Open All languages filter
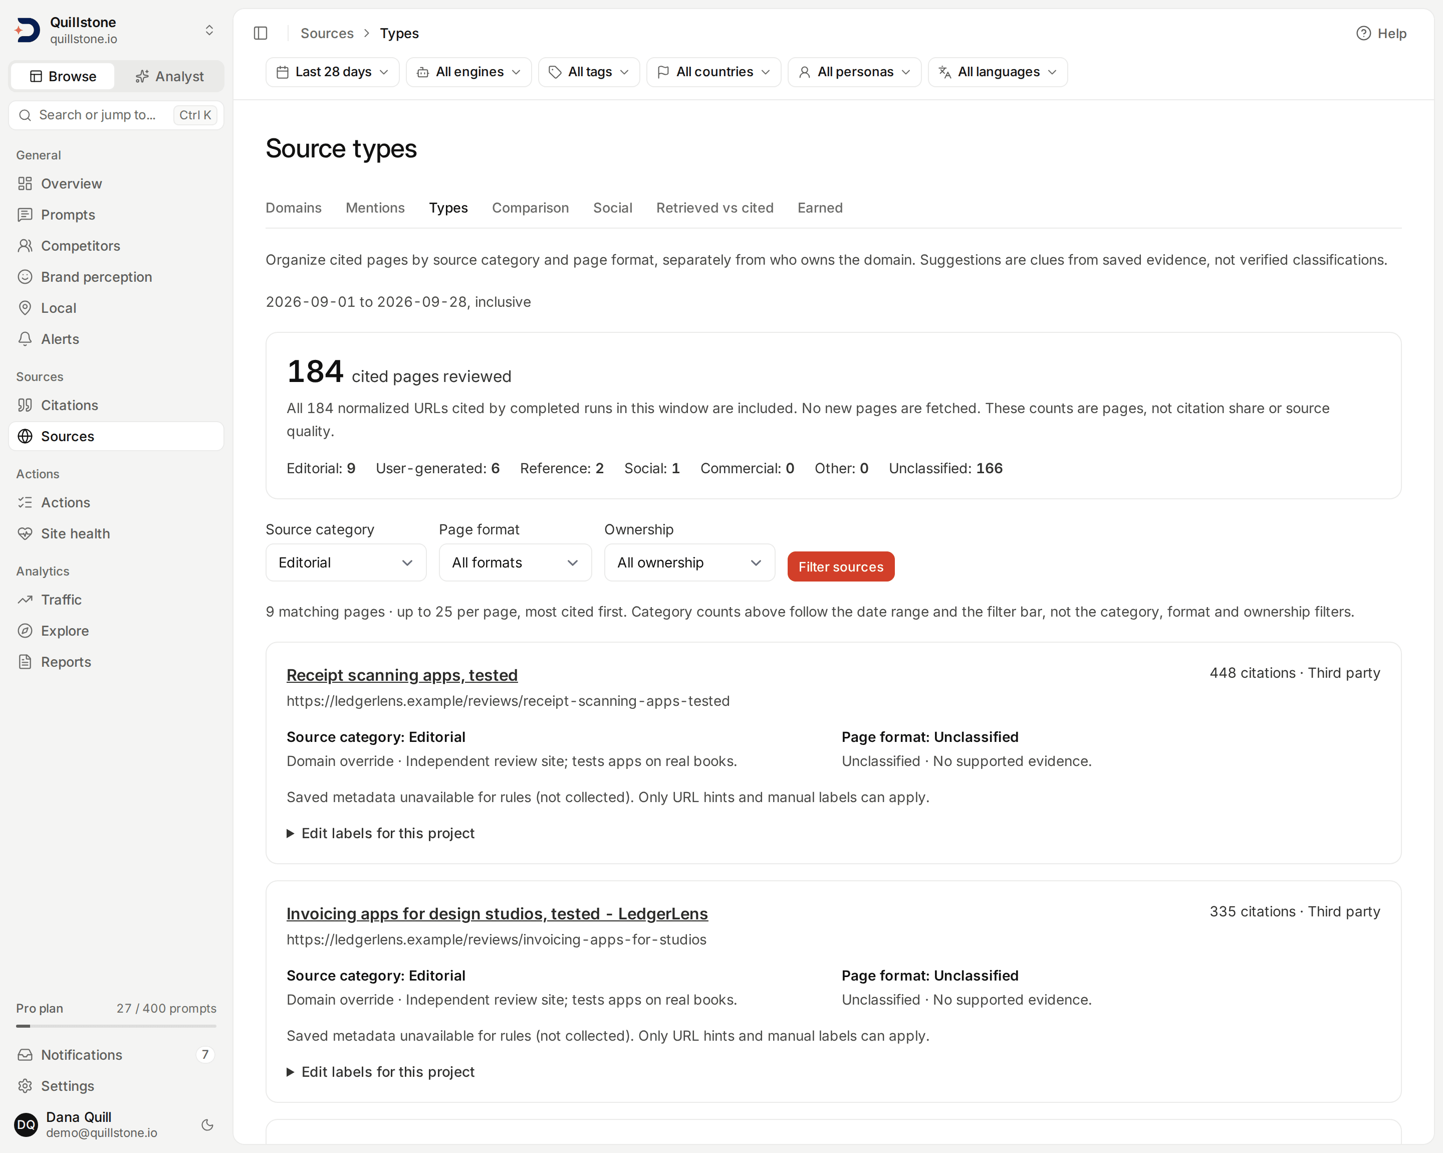This screenshot has width=1443, height=1153. [997, 72]
